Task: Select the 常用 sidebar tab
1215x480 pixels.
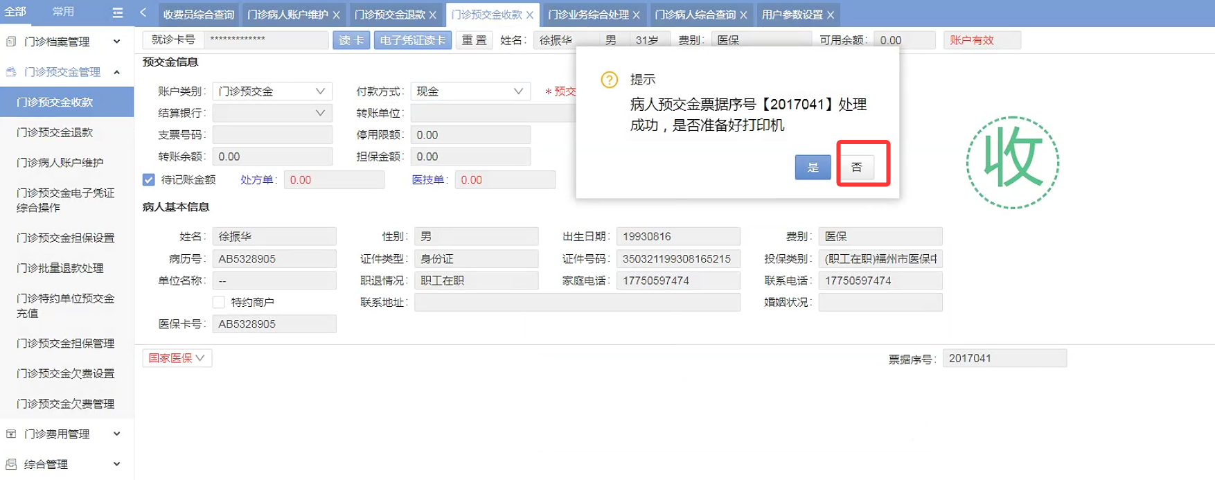Action: point(63,12)
